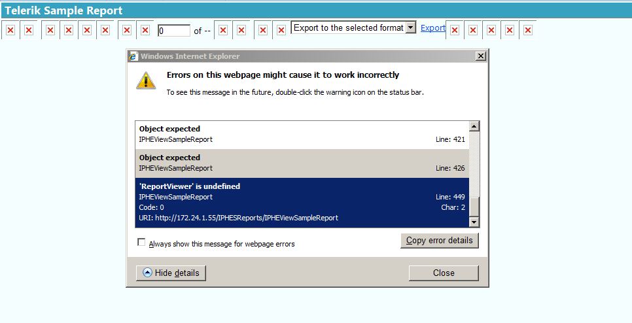Viewport: 632px width, 323px height.
Task: Click the 'Telerik Sample Report' page header
Action: [63, 10]
